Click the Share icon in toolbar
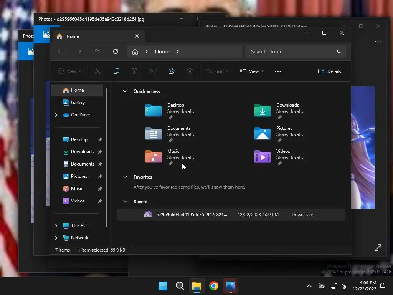This screenshot has width=393, height=295. coord(172,71)
